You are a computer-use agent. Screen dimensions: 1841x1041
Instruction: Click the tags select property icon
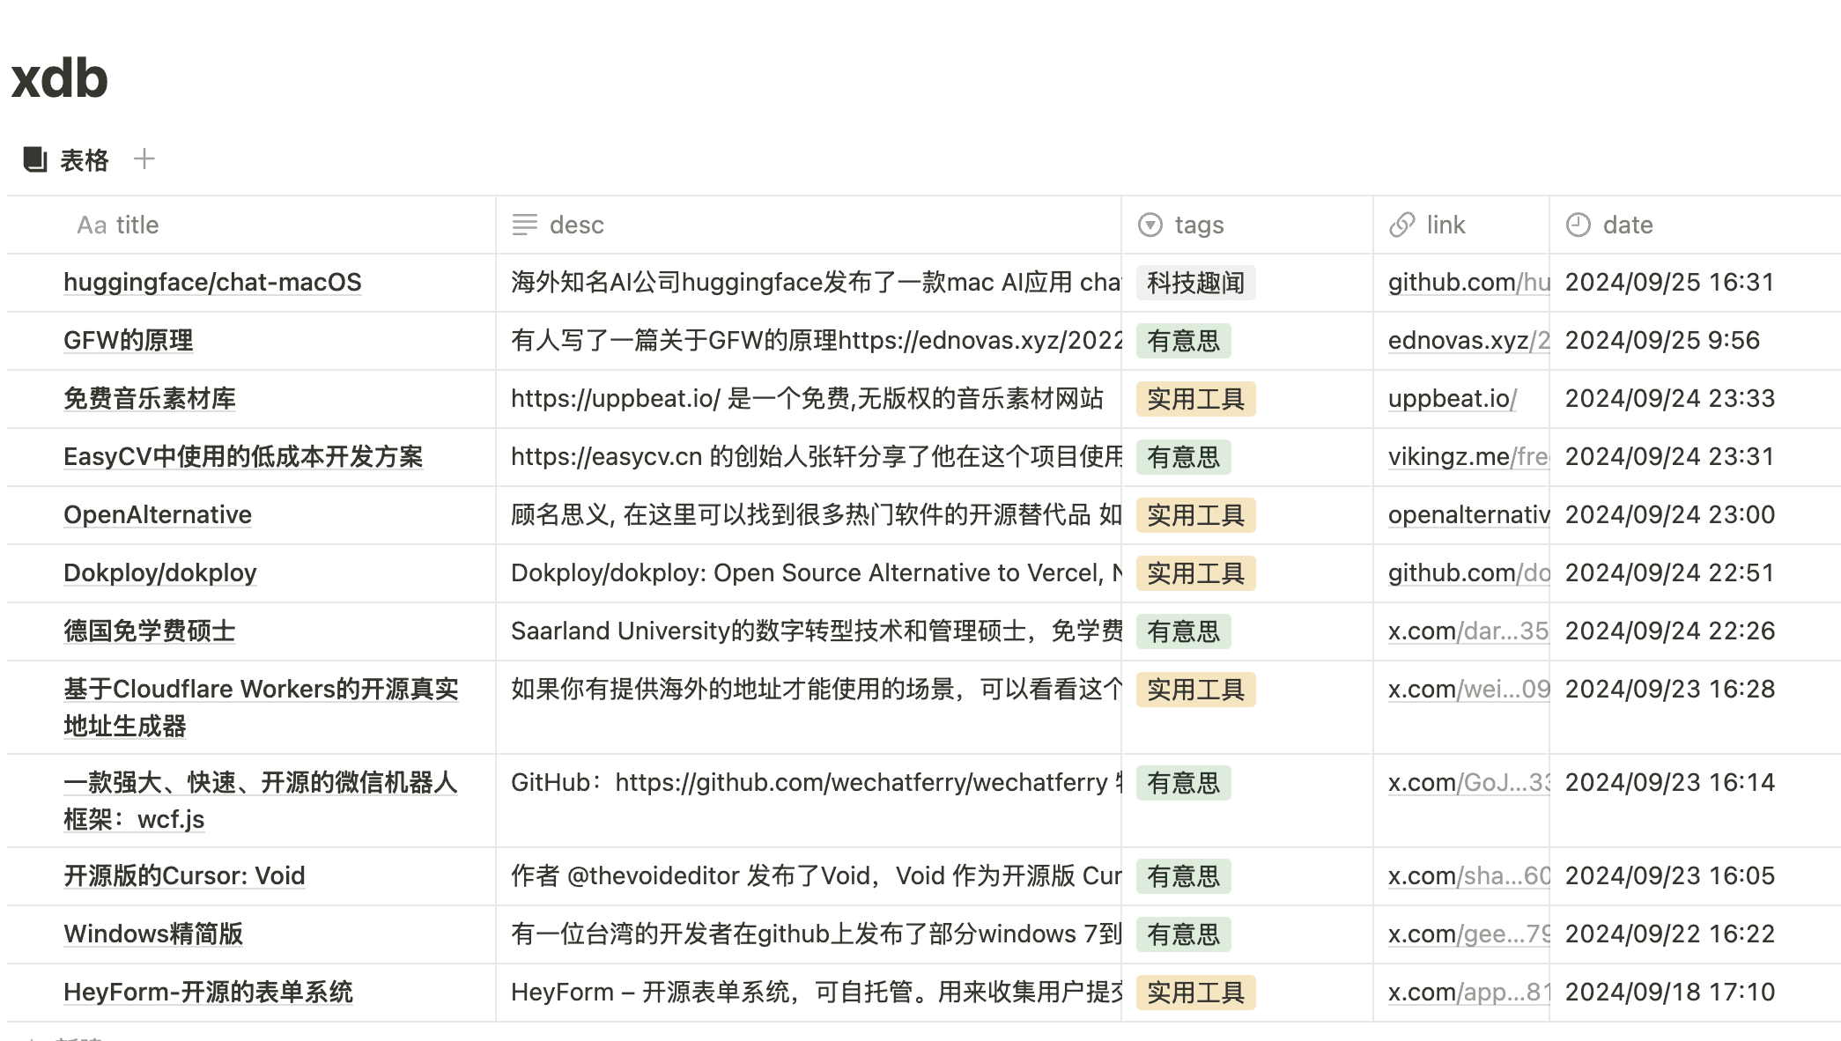[x=1150, y=225]
